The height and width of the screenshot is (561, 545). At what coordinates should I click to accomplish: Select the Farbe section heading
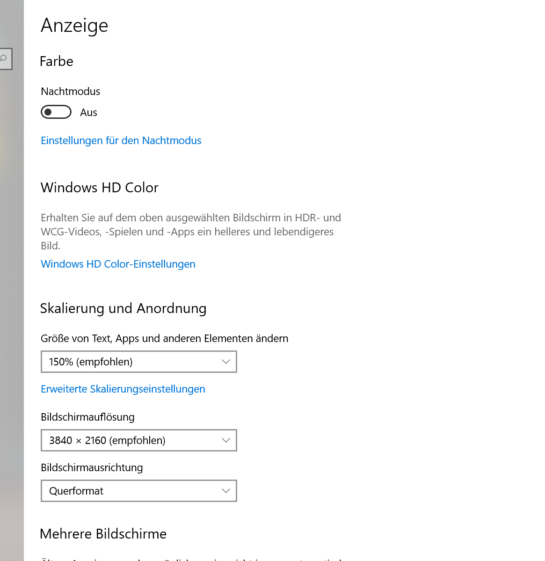tap(57, 61)
